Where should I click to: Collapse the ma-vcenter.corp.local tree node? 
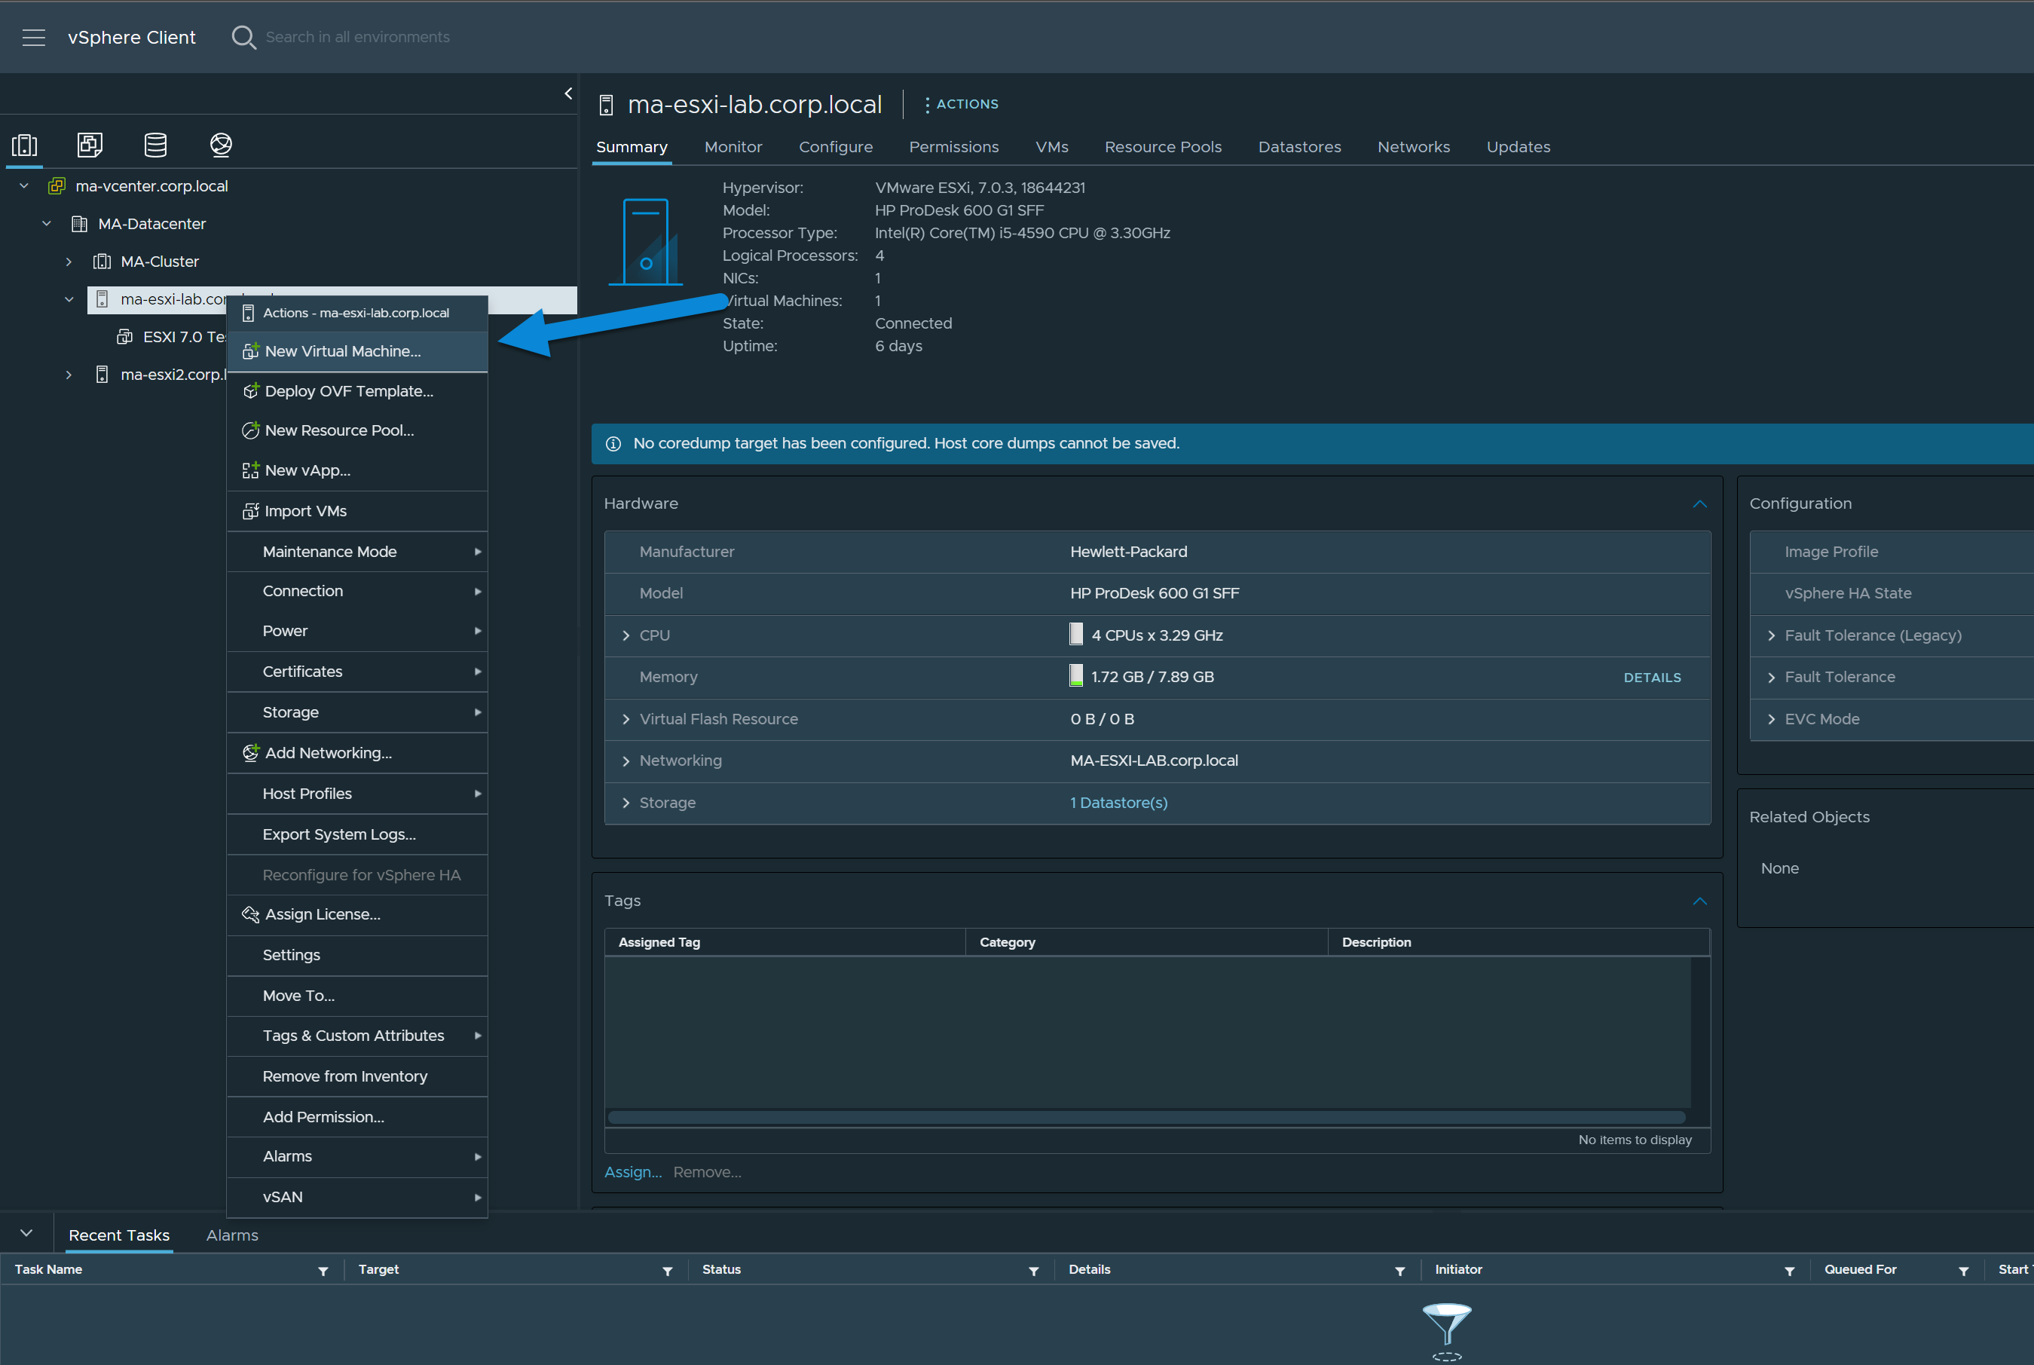tap(24, 185)
